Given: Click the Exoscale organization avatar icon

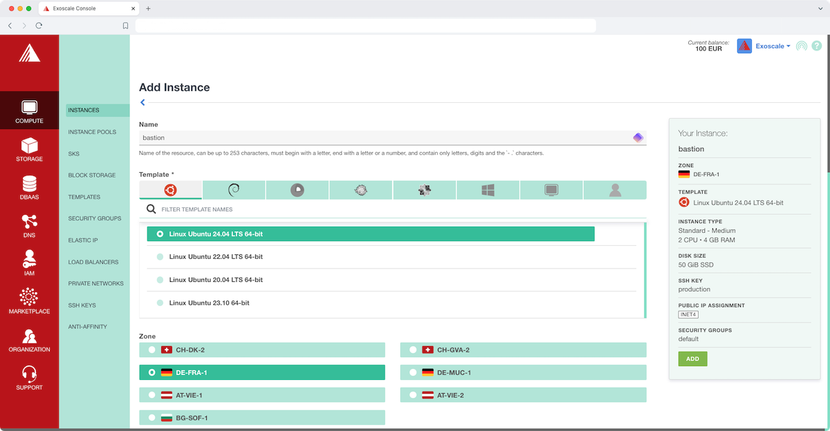Looking at the screenshot, I should pyautogui.click(x=744, y=46).
